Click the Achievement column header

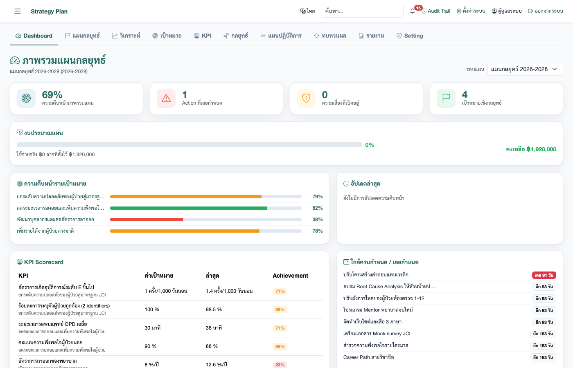[291, 276]
